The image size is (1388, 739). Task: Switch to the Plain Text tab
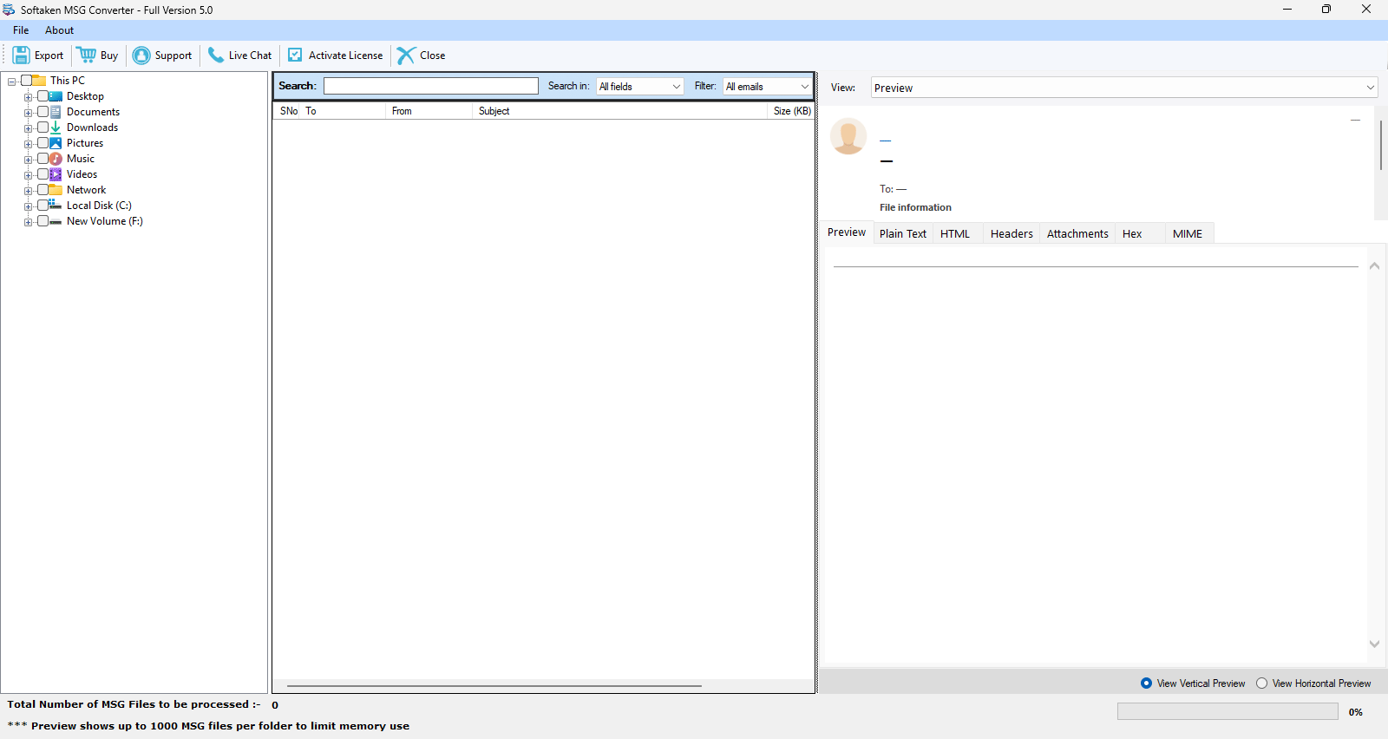click(x=903, y=233)
